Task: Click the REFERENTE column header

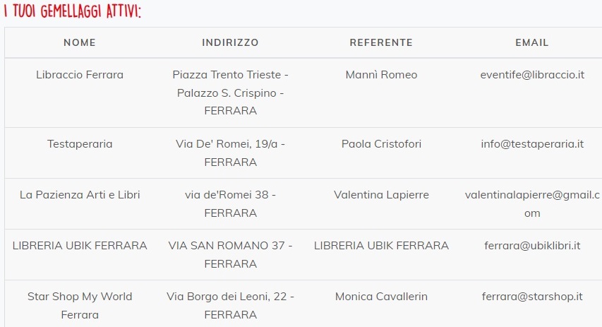Action: point(381,42)
